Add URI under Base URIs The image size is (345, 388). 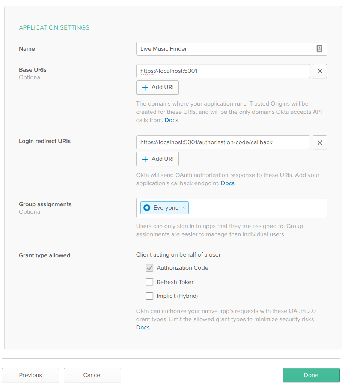pos(157,88)
